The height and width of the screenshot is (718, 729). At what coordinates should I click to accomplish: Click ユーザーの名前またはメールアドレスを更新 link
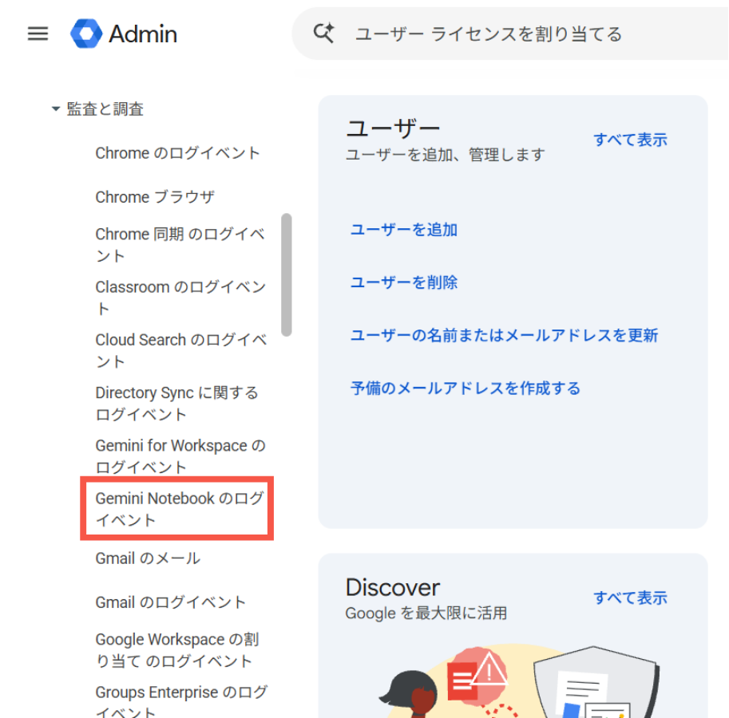pyautogui.click(x=504, y=335)
